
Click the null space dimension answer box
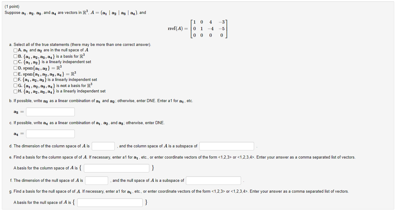97,181
